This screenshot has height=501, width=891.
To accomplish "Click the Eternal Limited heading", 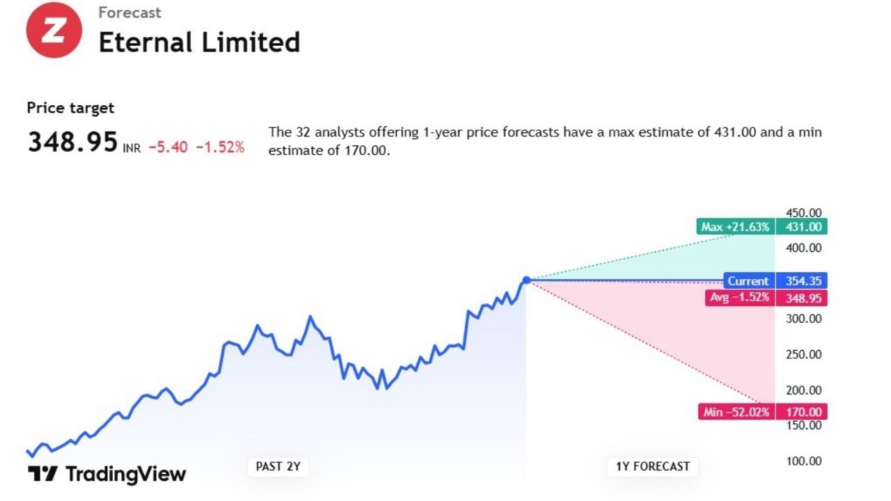I will (199, 42).
